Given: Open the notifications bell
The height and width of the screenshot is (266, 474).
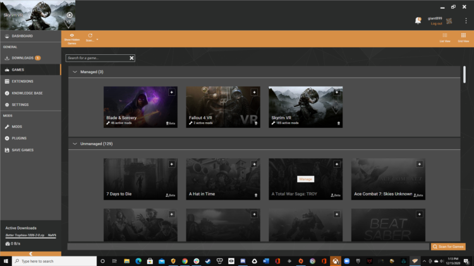Looking at the screenshot, I should click(418, 21).
